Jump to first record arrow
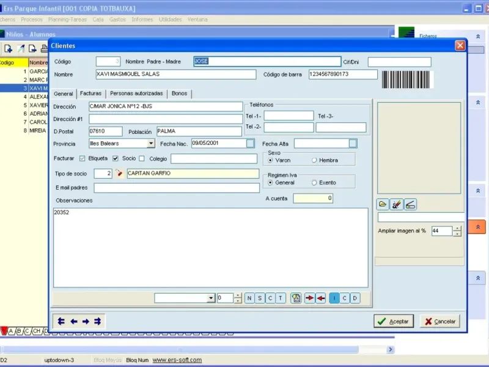The height and width of the screenshot is (367, 489). [61, 321]
